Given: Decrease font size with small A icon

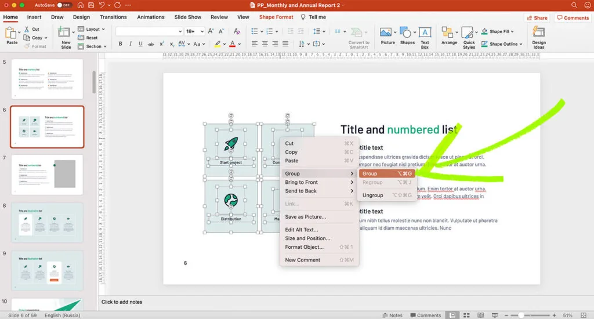Looking at the screenshot, I should 221,31.
